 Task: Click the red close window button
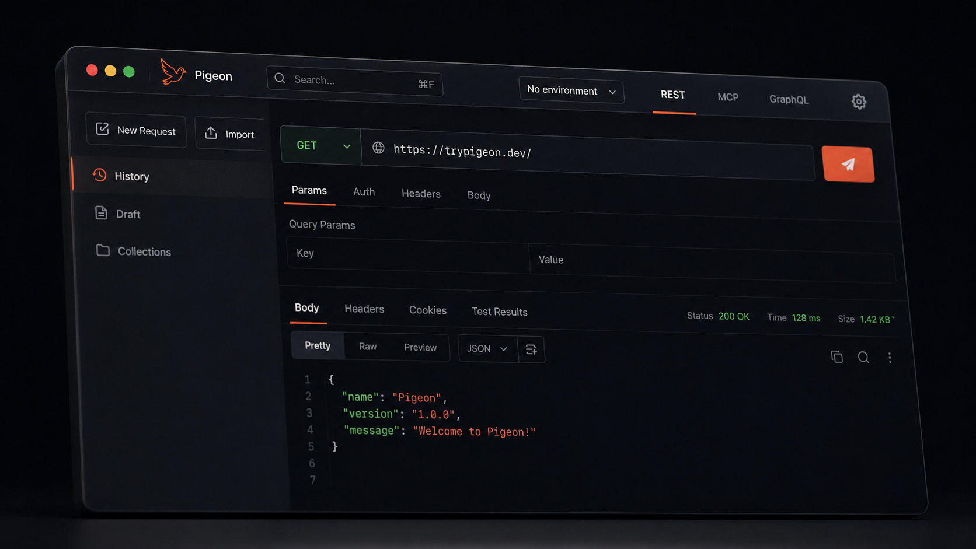pos(92,70)
